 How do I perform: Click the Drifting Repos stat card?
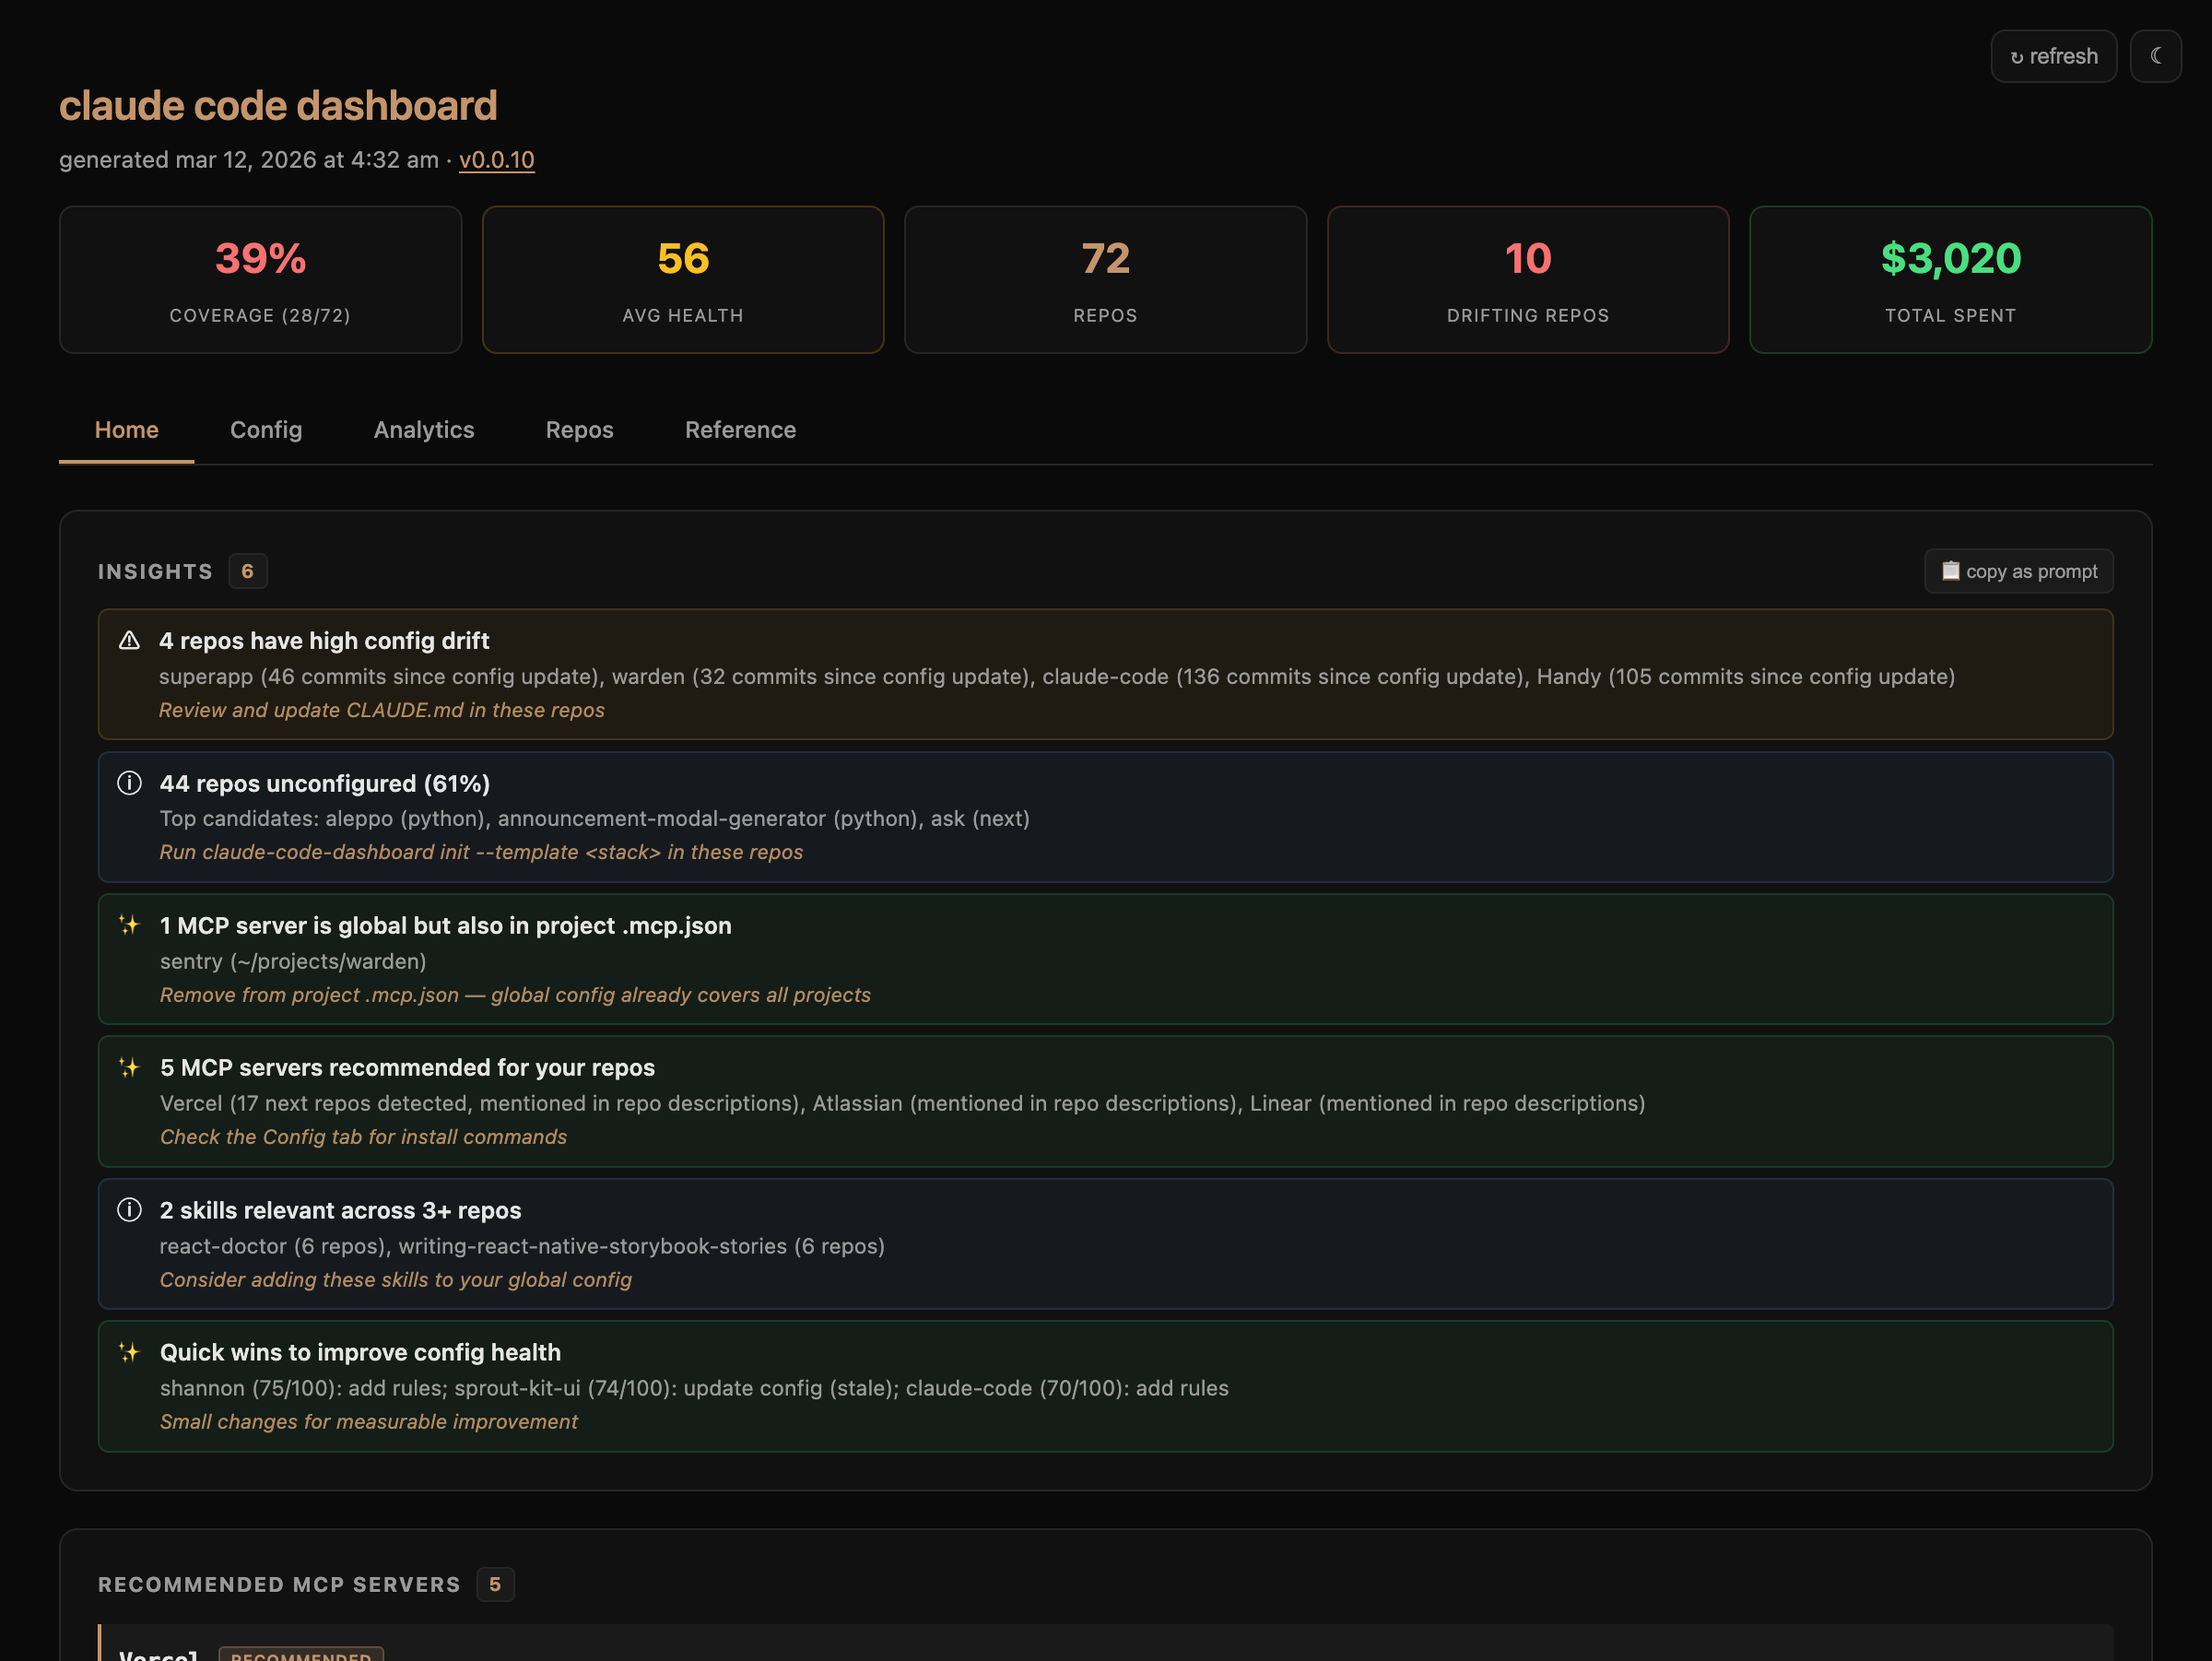tap(1527, 280)
